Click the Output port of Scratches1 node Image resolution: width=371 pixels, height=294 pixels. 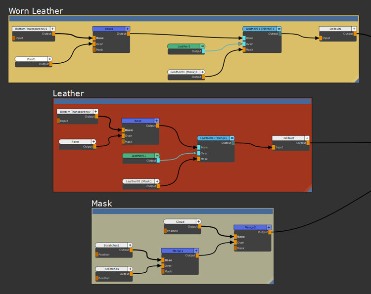132,250
